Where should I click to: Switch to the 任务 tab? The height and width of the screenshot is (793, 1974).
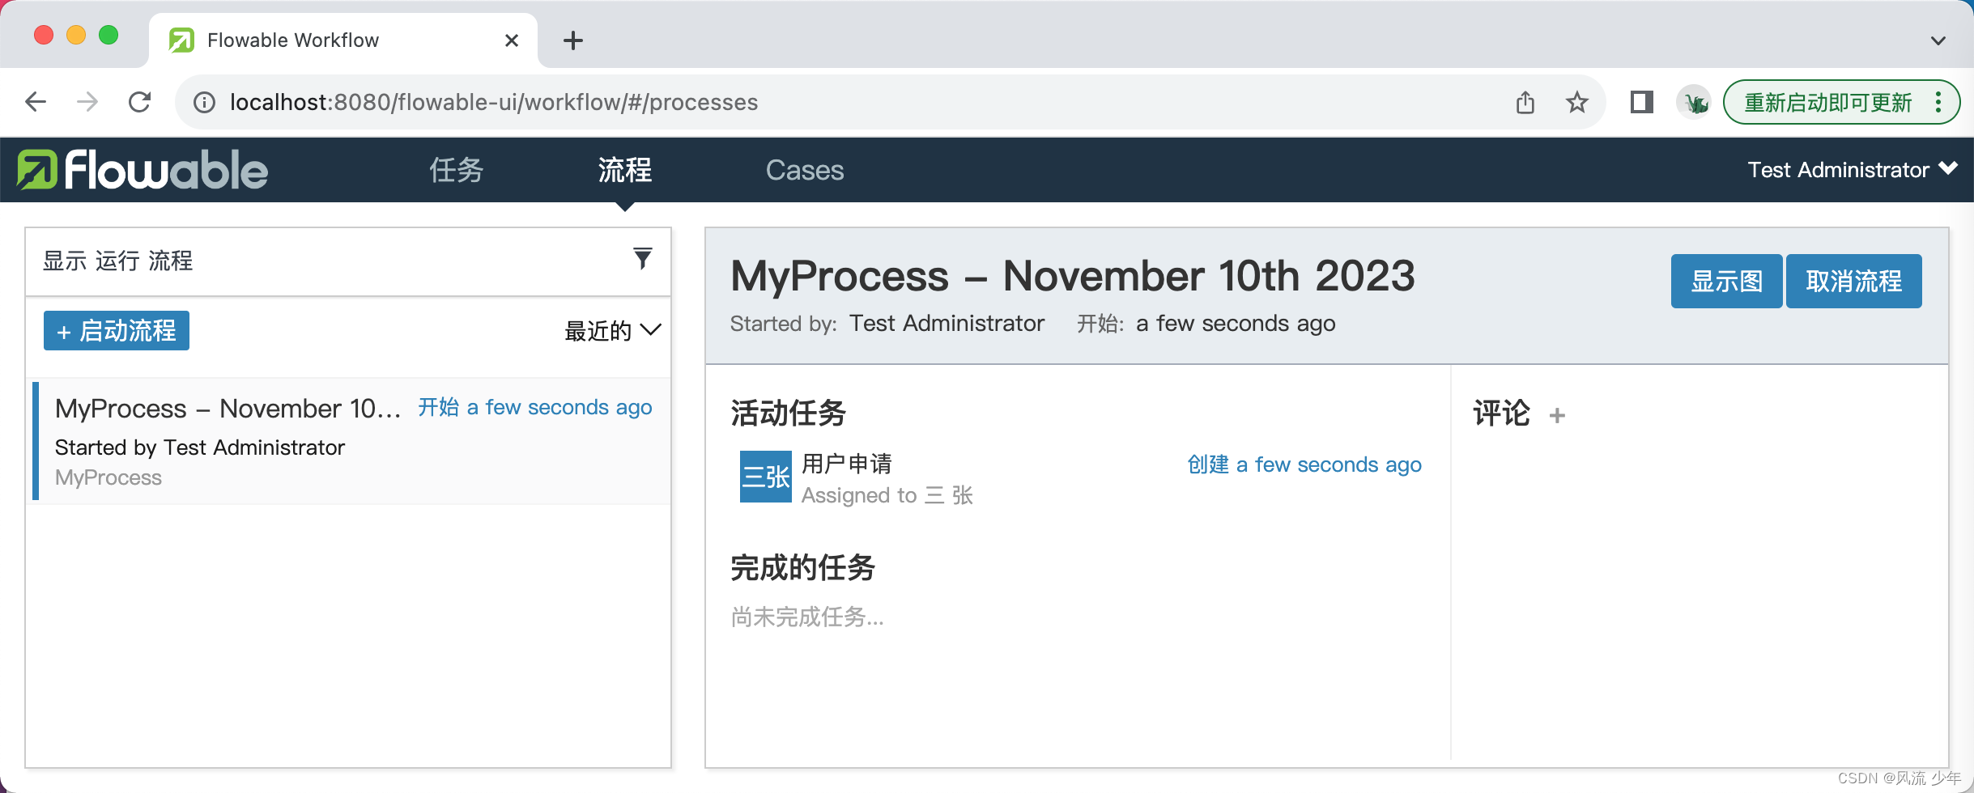point(455,171)
